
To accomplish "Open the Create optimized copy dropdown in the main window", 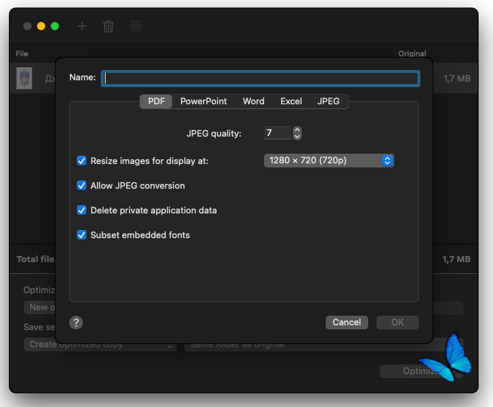I will (100, 345).
